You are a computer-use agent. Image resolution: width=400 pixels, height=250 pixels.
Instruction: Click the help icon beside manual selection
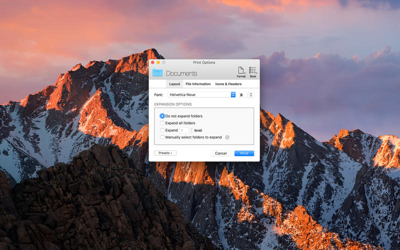pos(227,137)
